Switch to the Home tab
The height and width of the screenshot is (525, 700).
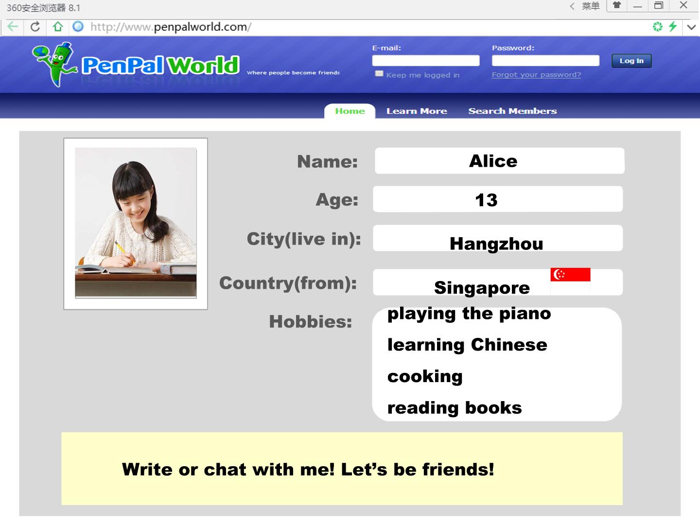pyautogui.click(x=350, y=111)
